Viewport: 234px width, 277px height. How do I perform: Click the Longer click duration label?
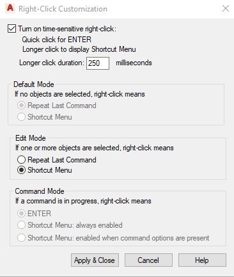coord(52,63)
